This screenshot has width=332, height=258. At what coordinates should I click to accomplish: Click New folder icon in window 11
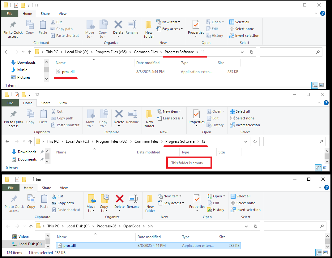(x=149, y=25)
